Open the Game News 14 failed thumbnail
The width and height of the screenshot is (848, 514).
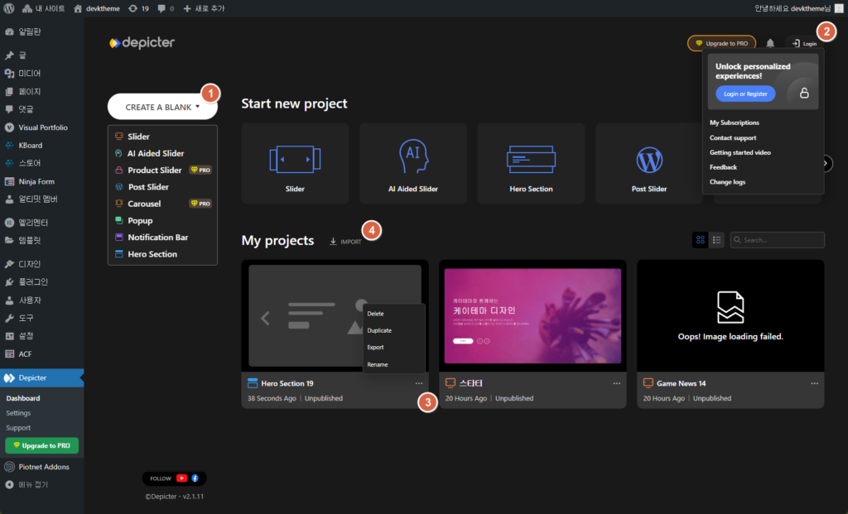tap(730, 315)
